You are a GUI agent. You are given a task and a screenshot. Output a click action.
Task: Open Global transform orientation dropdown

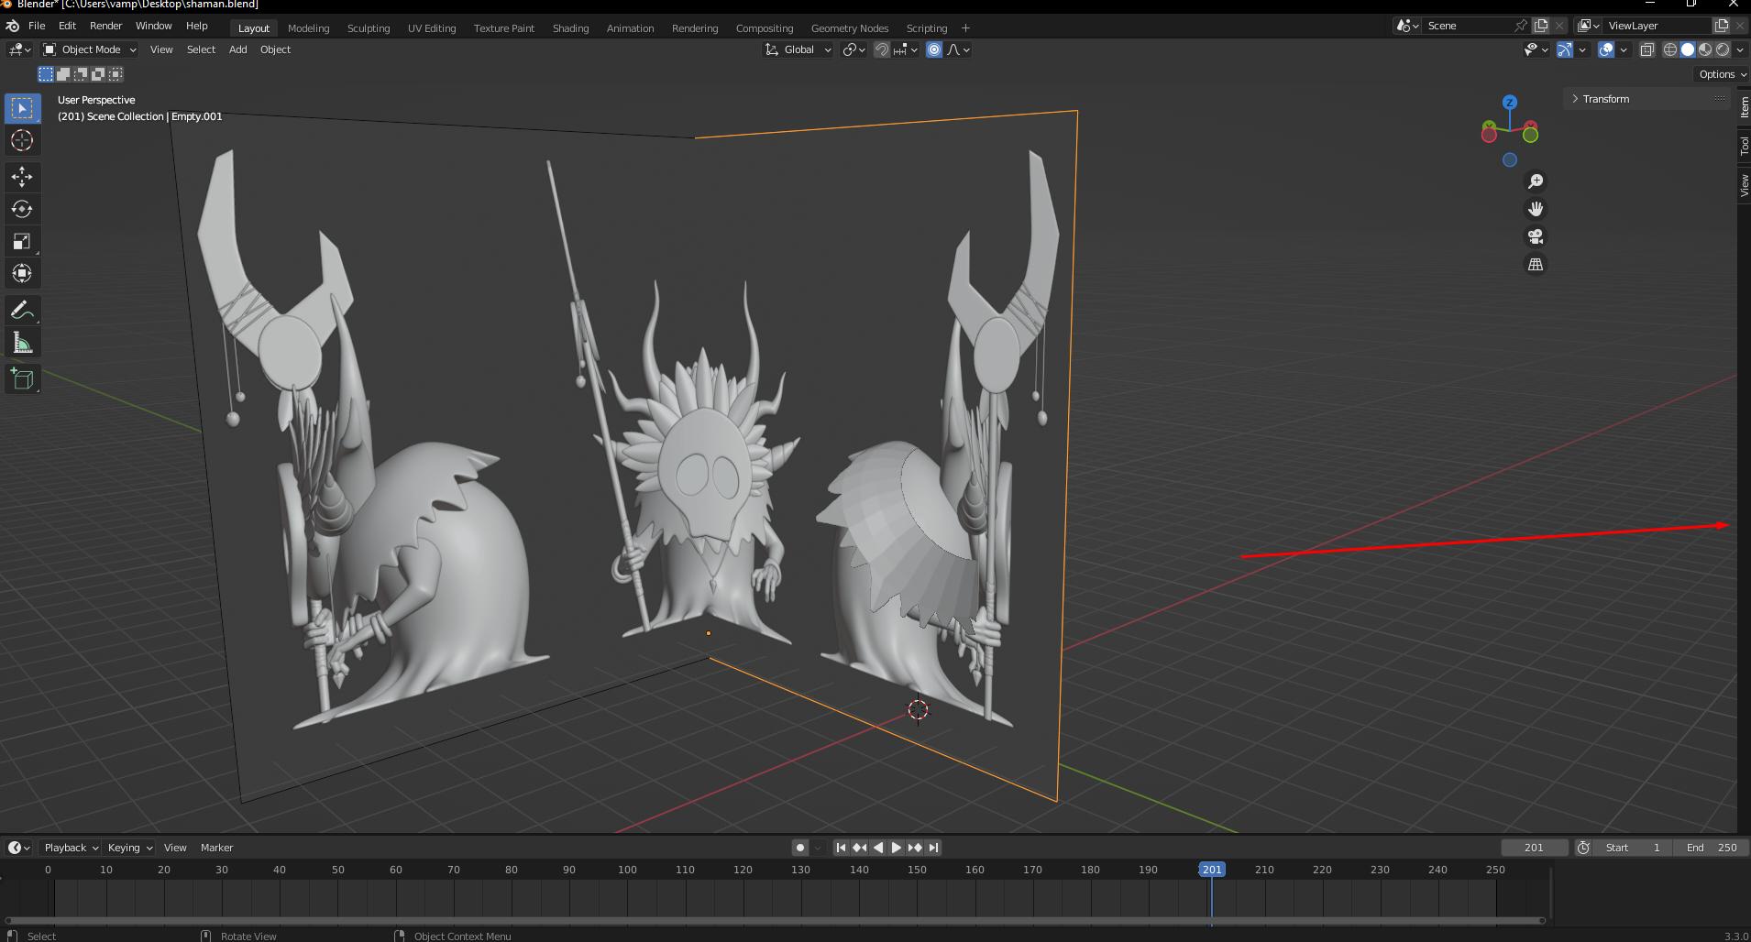798,49
